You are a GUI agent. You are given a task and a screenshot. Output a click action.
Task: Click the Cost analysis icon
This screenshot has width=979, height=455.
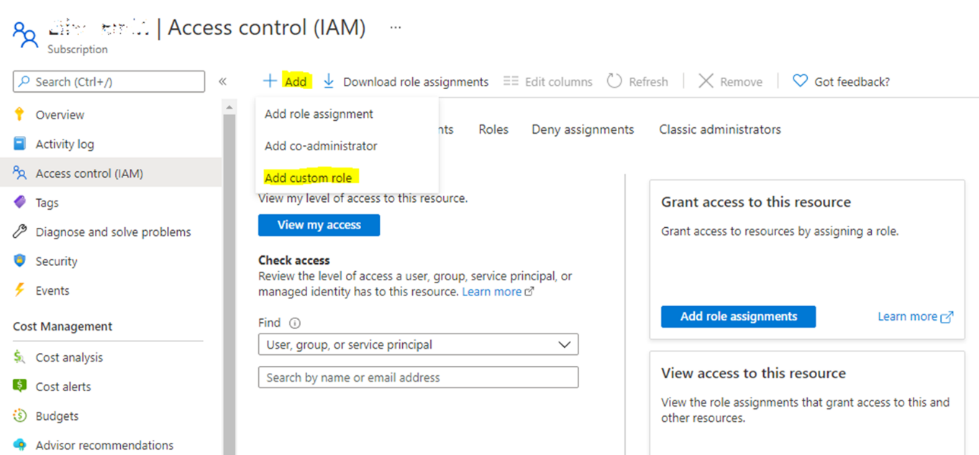coord(20,357)
